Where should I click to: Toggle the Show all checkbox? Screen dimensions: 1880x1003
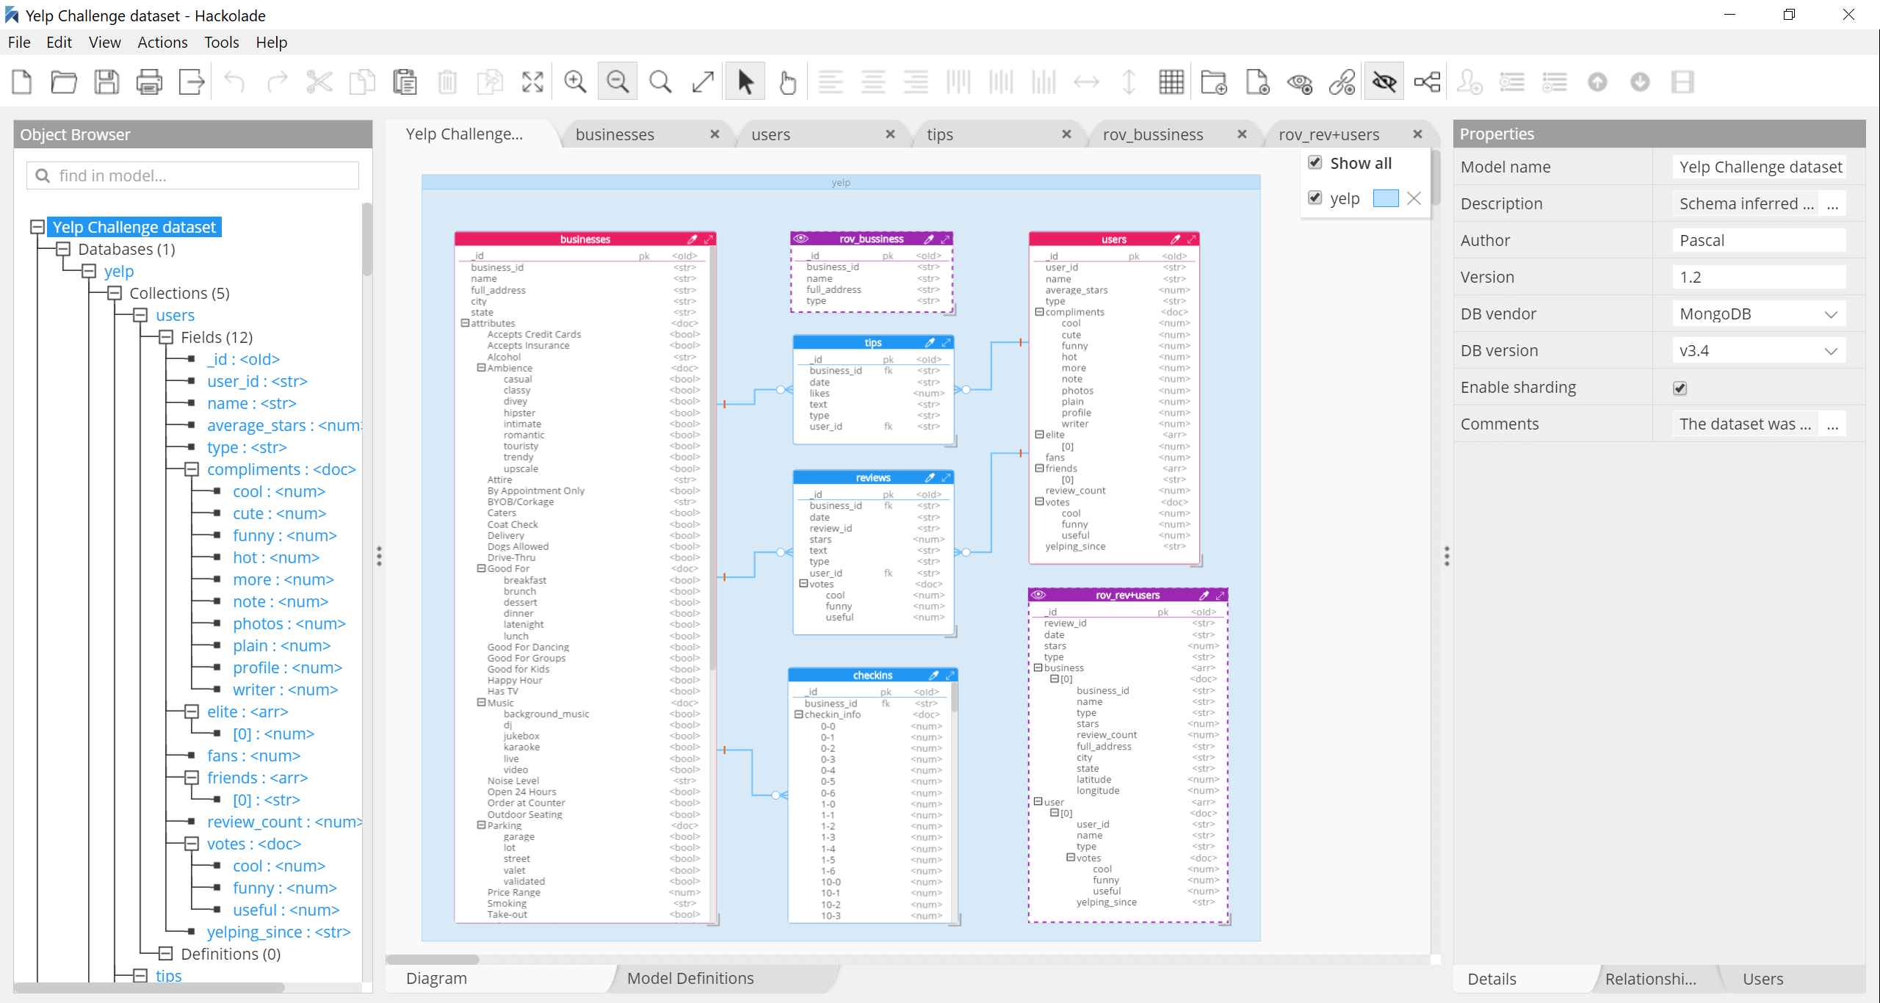(x=1315, y=163)
